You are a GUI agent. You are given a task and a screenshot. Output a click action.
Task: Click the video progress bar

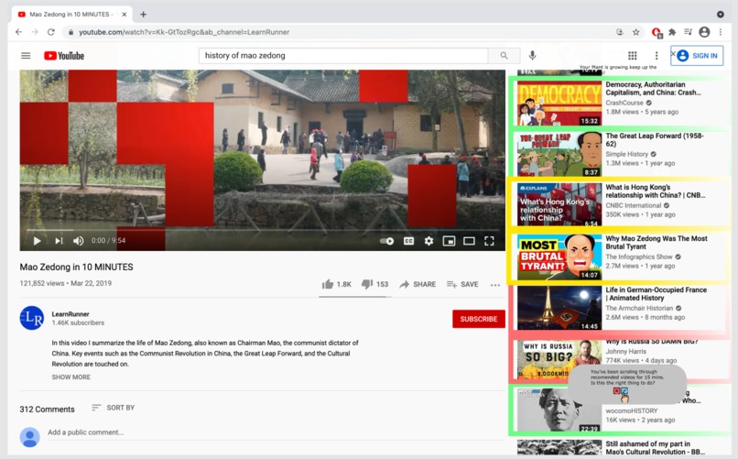[x=263, y=230]
